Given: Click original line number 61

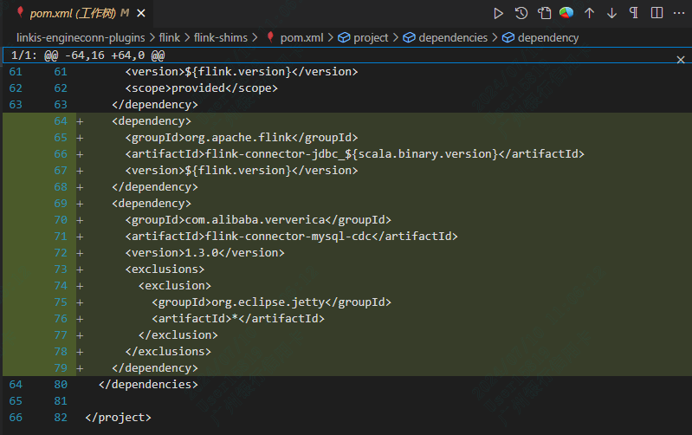Looking at the screenshot, I should click(16, 72).
